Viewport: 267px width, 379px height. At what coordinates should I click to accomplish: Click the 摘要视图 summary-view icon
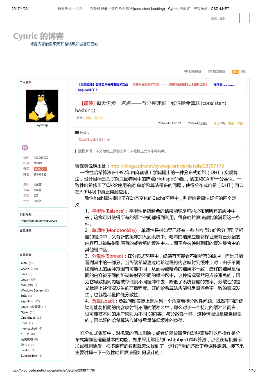pos(210,71)
